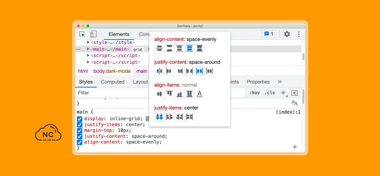380x176 pixels.
Task: Toggle the .cls element classes panel
Action: 270,93
